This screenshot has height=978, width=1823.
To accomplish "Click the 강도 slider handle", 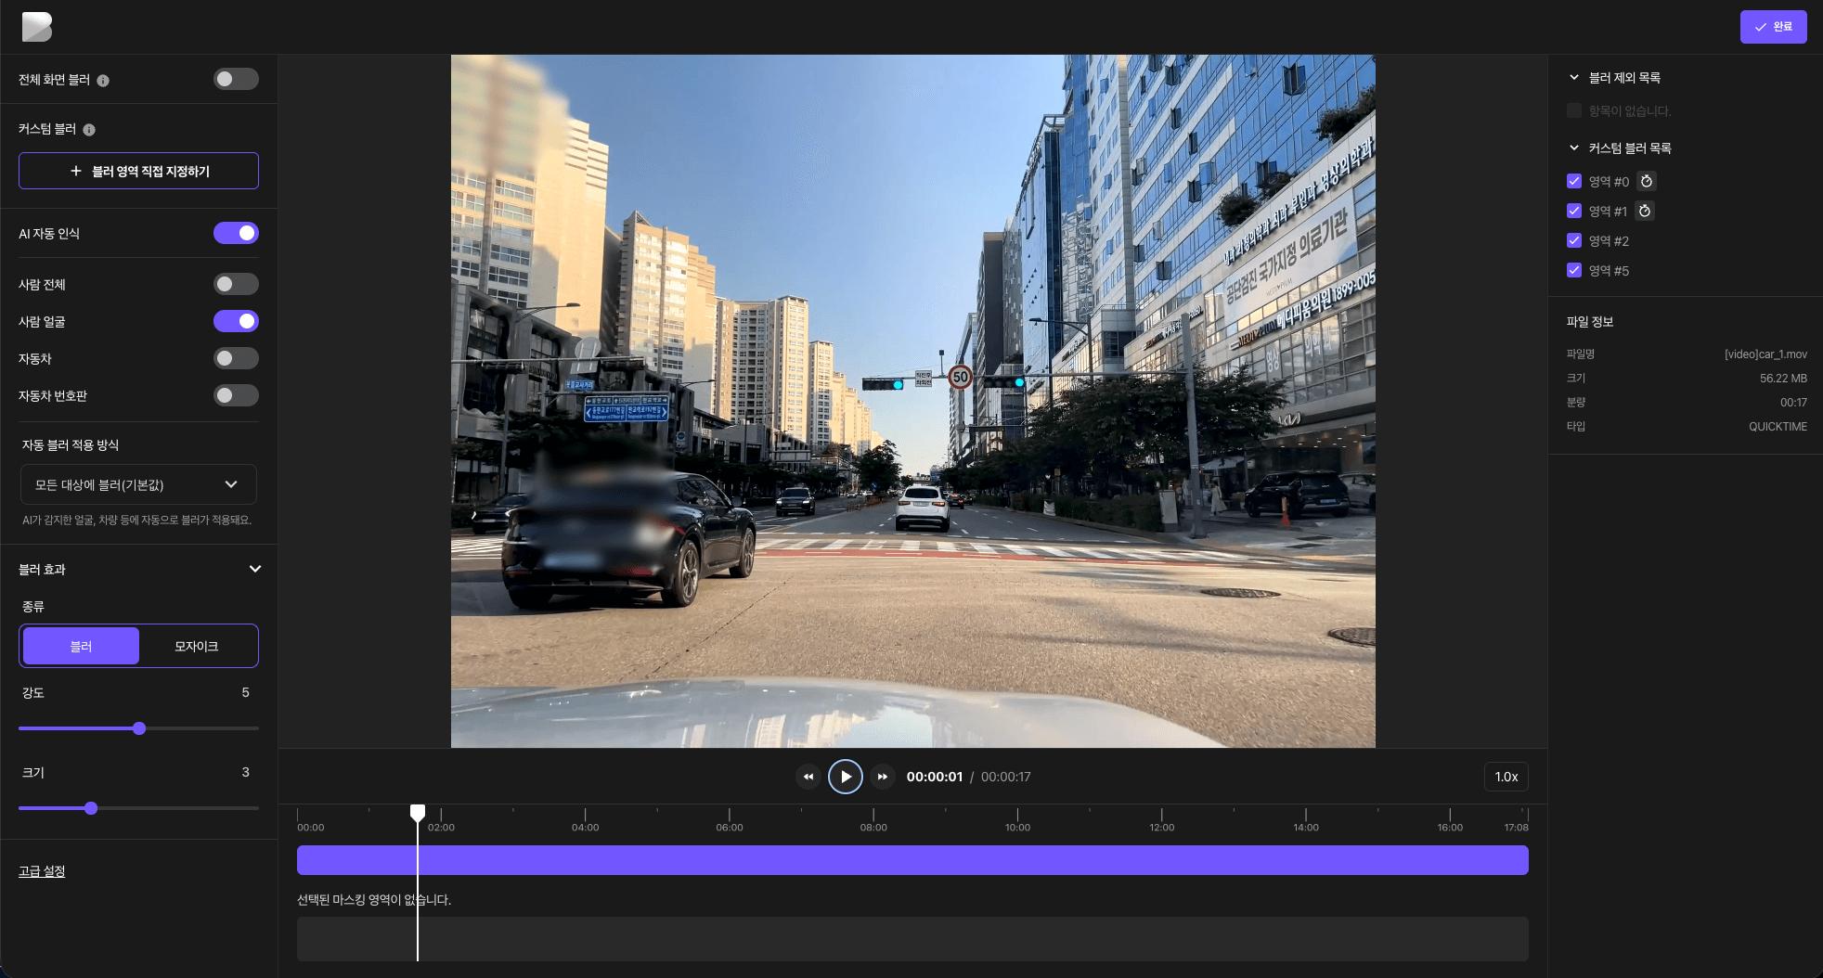I will (x=139, y=728).
